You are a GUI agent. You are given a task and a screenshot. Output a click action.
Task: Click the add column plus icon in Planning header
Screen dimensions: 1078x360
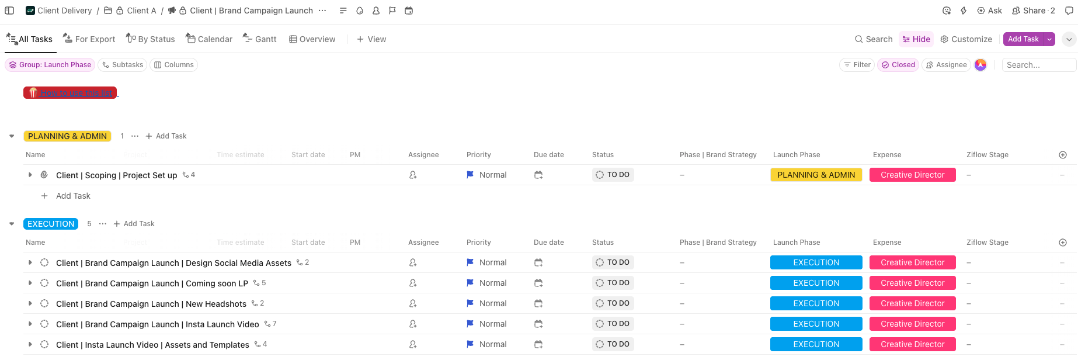tap(1062, 155)
